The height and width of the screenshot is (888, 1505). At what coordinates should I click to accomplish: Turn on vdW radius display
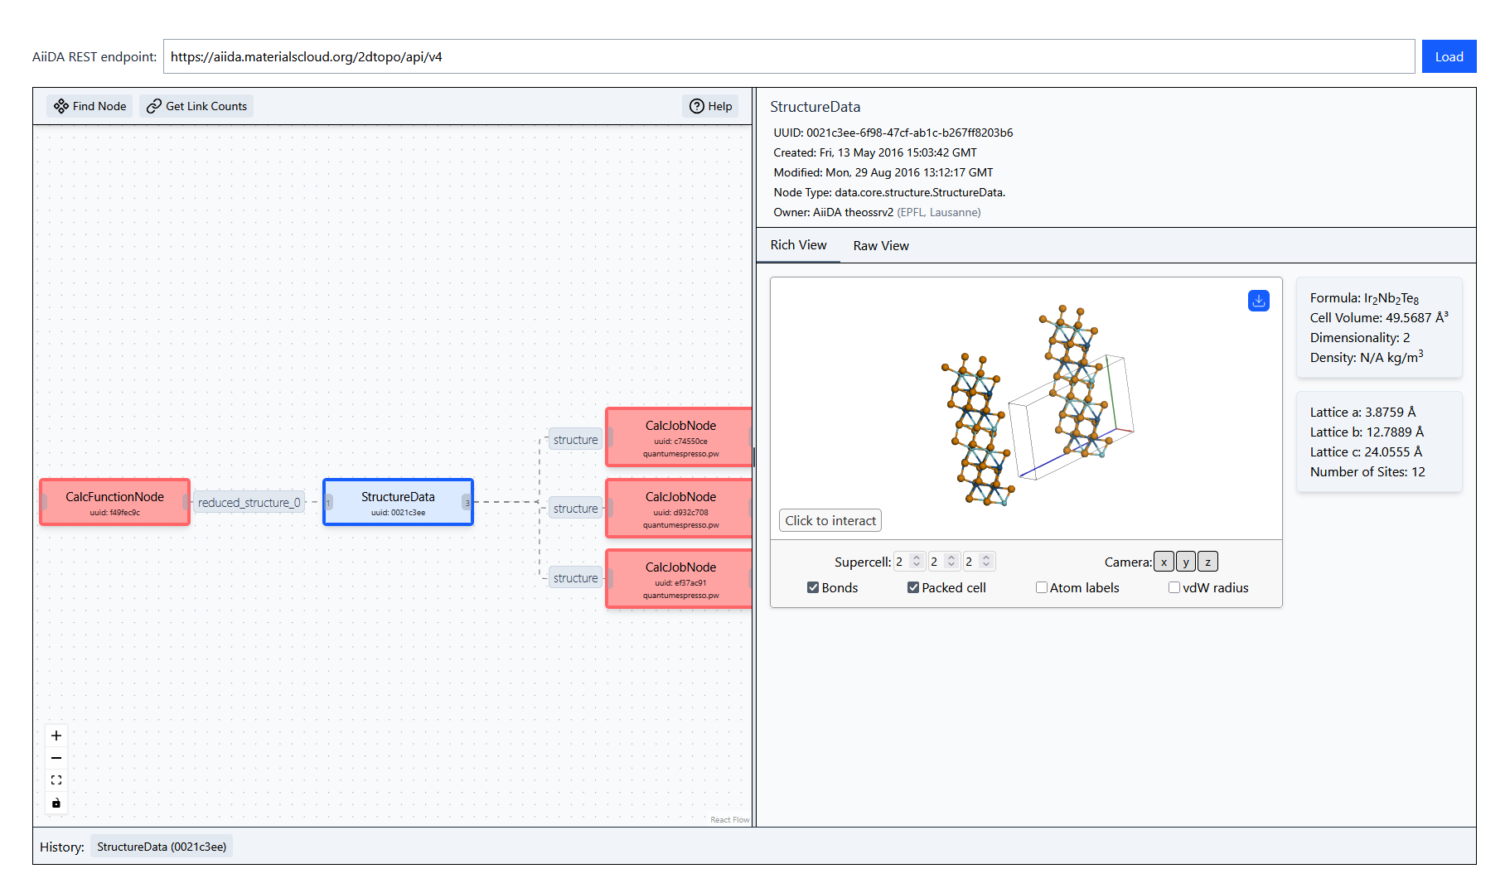coord(1174,587)
